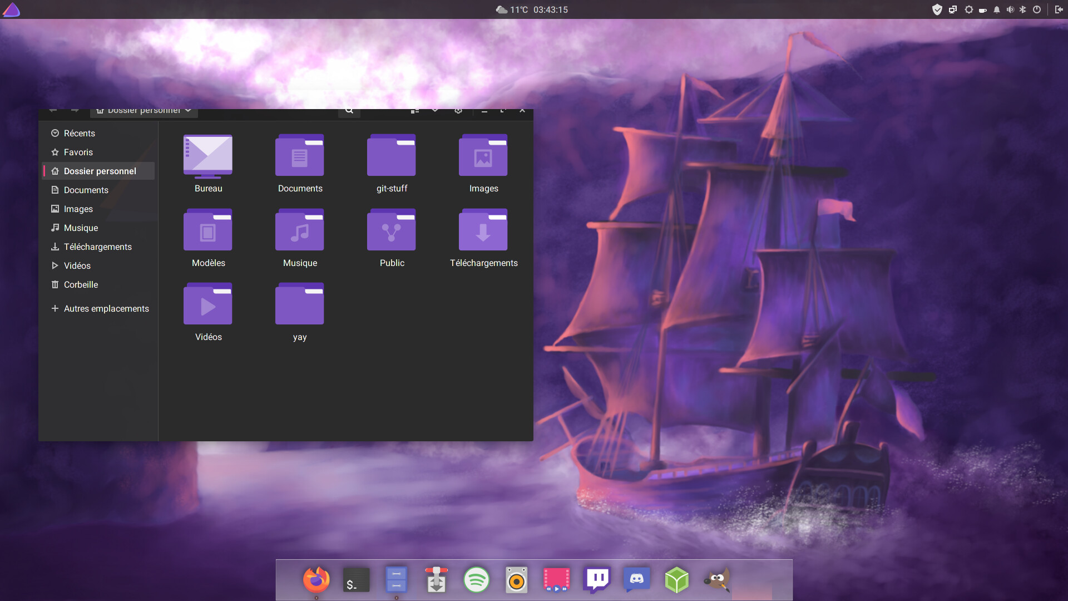Open the application menu at top-left

[x=11, y=9]
